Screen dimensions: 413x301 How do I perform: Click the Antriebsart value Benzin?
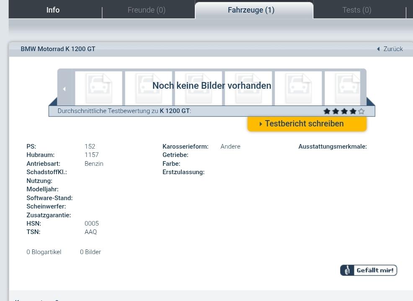94,164
